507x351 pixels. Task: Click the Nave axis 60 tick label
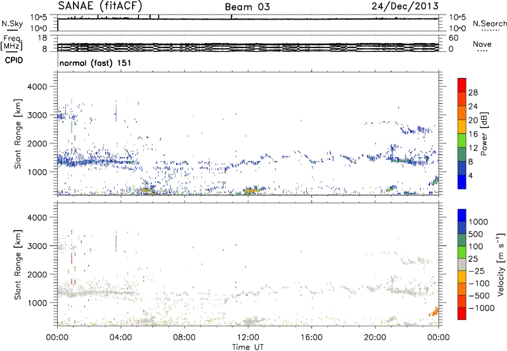coord(453,38)
